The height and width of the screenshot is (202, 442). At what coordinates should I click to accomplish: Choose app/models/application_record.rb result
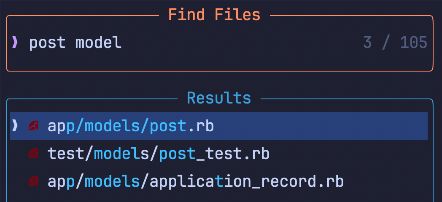point(196,181)
